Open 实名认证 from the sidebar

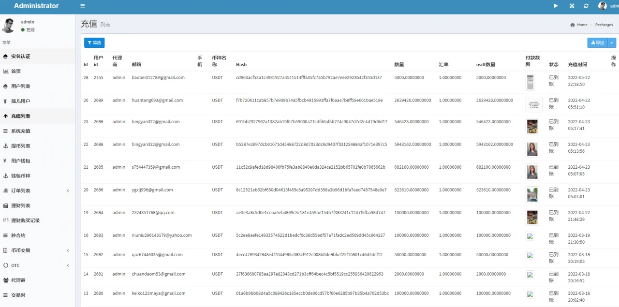tap(21, 57)
